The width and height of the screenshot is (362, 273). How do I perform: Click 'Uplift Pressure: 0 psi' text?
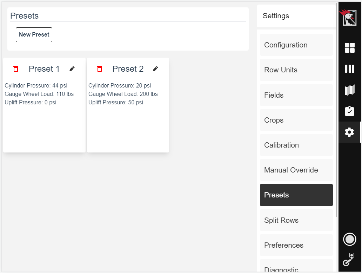[31, 102]
